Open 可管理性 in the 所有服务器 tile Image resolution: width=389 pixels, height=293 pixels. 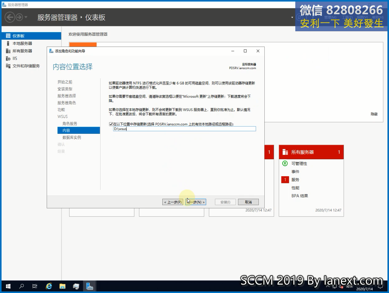(299, 164)
